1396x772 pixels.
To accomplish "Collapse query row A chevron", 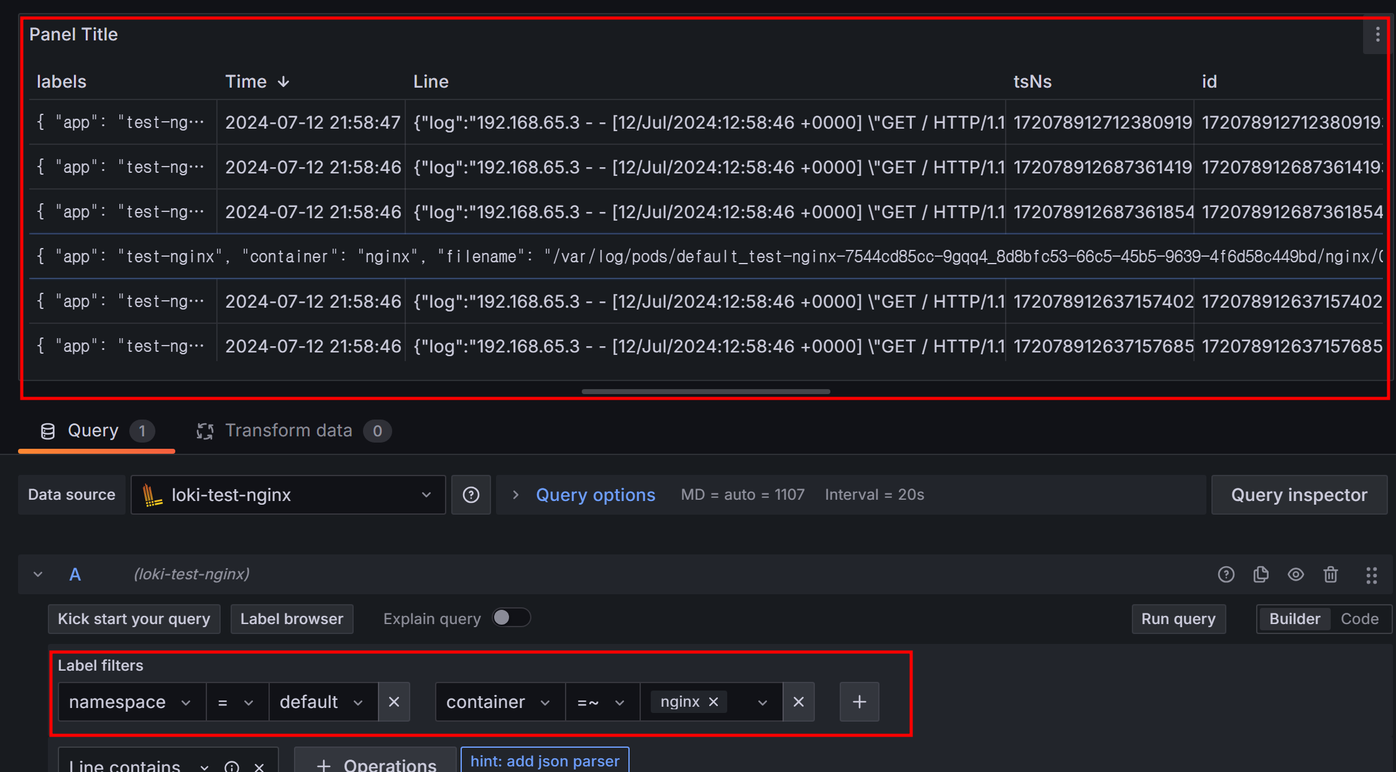I will coord(38,574).
